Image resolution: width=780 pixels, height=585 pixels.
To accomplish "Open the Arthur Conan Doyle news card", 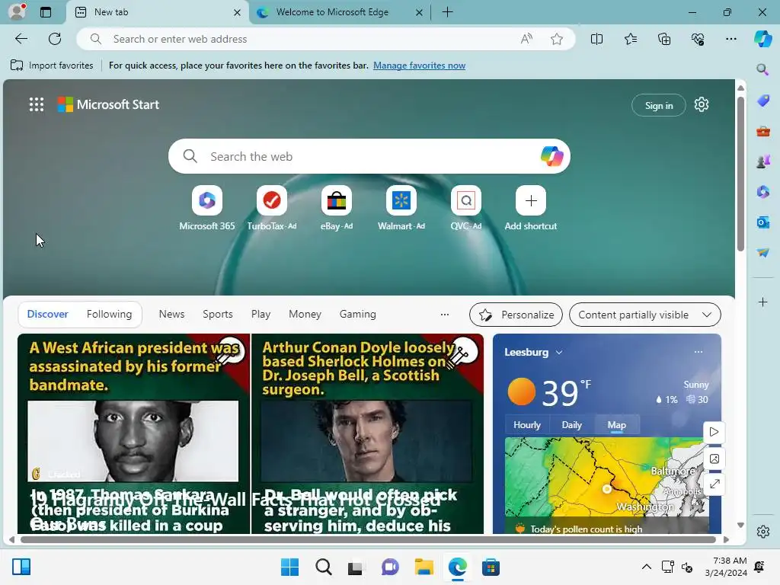I will (367, 433).
